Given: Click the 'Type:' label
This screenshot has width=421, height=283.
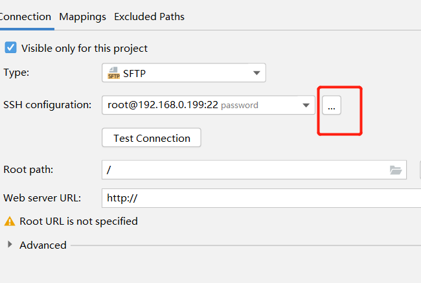Looking at the screenshot, I should 17,73.
